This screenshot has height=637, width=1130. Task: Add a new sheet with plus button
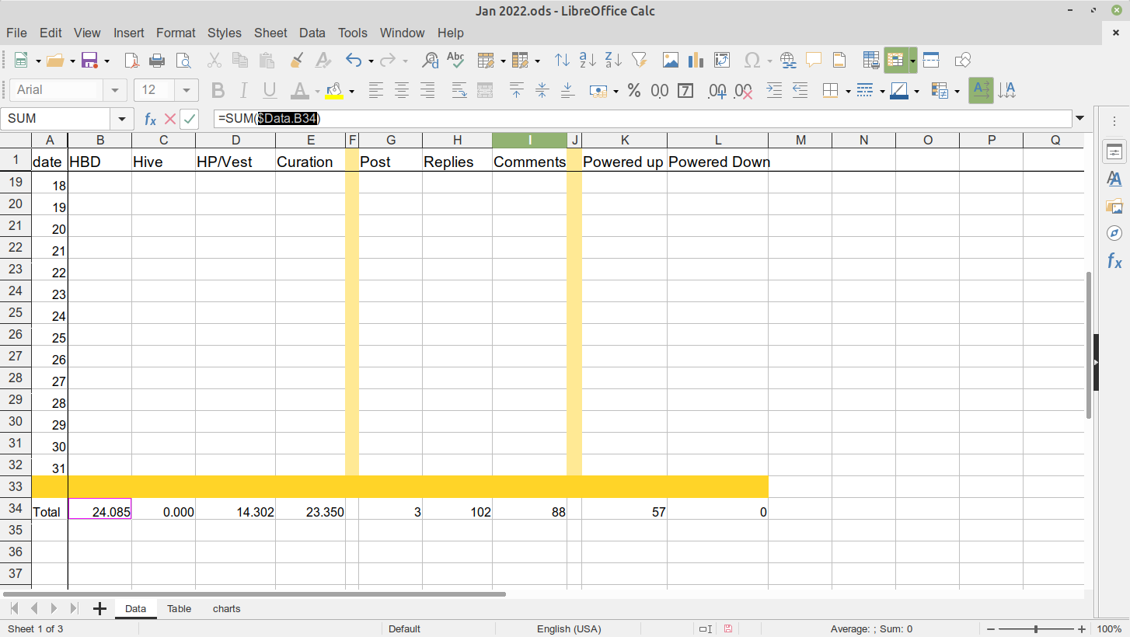99,608
